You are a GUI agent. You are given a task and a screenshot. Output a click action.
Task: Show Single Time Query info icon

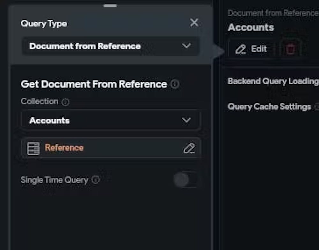96,180
